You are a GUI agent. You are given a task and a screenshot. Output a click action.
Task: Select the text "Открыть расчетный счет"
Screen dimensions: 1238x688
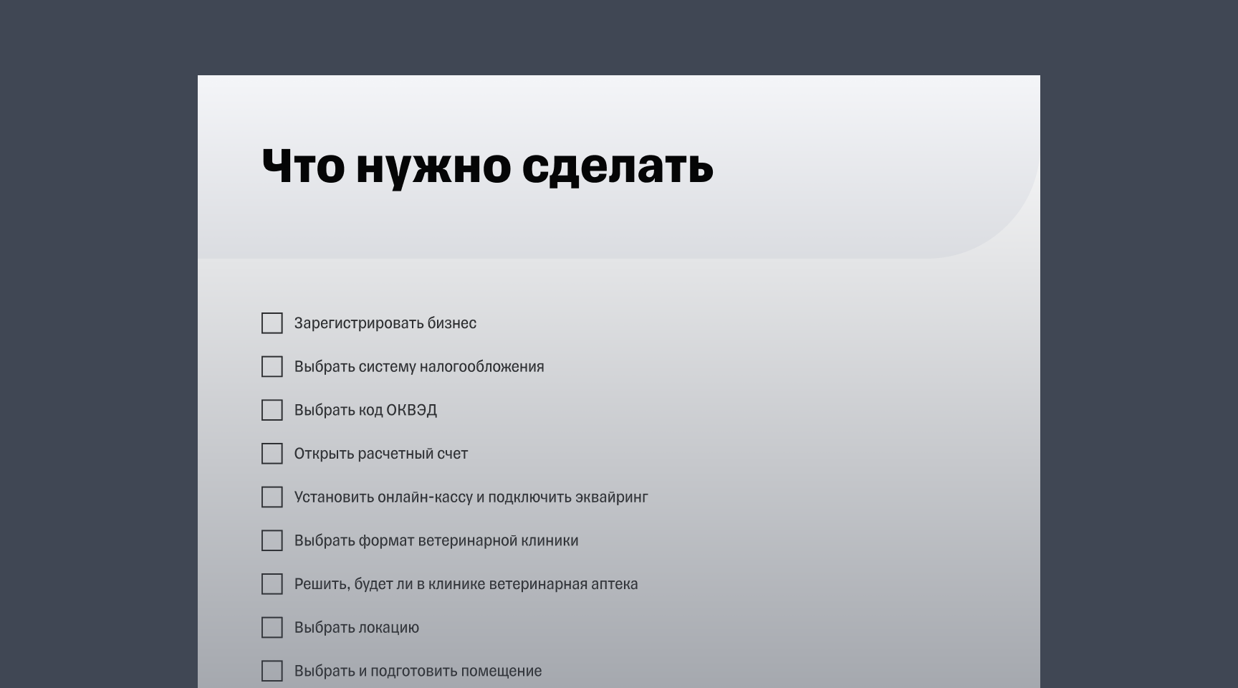[x=382, y=454]
